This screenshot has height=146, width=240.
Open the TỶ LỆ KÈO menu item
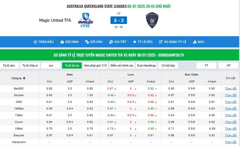[143, 42]
